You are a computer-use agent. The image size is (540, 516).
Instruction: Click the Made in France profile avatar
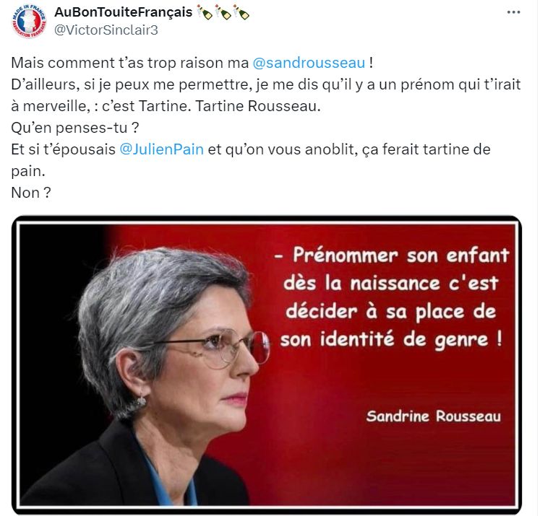pyautogui.click(x=29, y=22)
